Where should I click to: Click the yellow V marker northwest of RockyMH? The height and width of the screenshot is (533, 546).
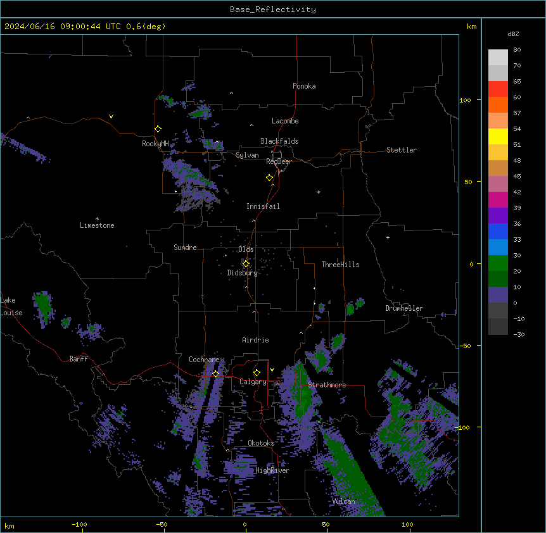click(x=111, y=116)
